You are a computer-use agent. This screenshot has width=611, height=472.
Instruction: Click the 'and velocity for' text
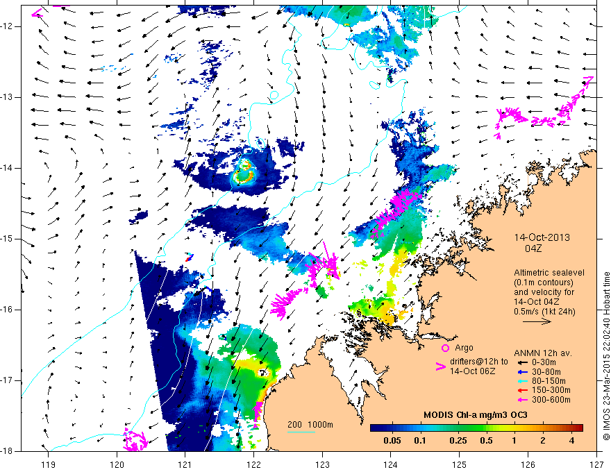tap(544, 292)
